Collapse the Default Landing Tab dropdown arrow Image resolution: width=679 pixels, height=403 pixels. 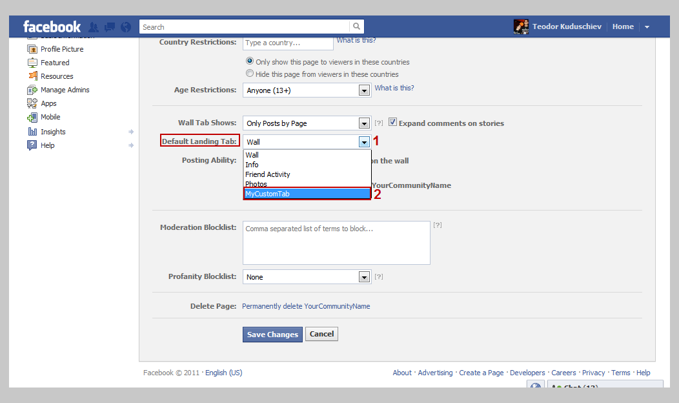click(364, 141)
